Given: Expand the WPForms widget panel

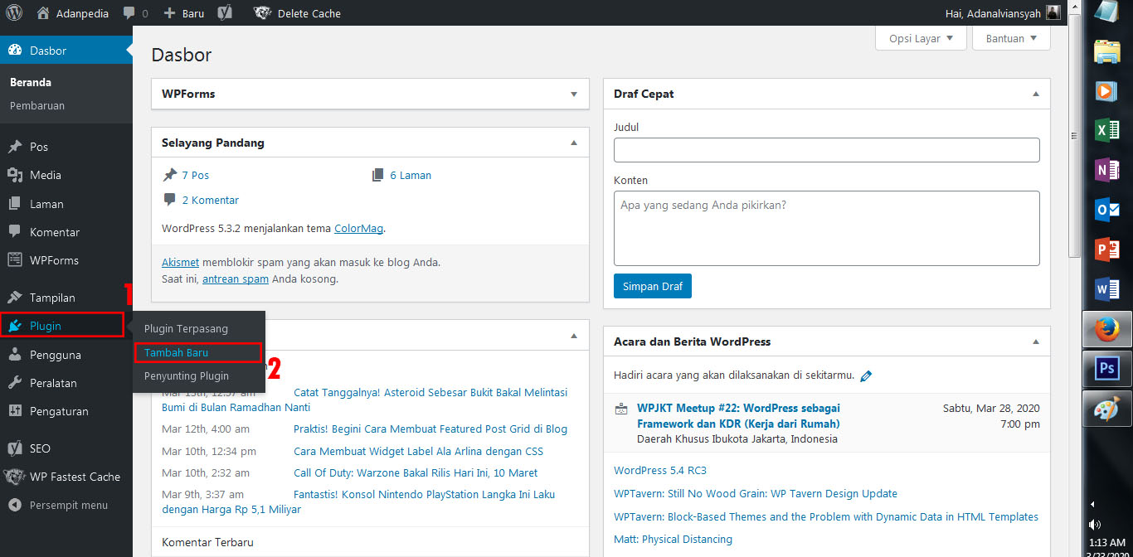Looking at the screenshot, I should [573, 94].
